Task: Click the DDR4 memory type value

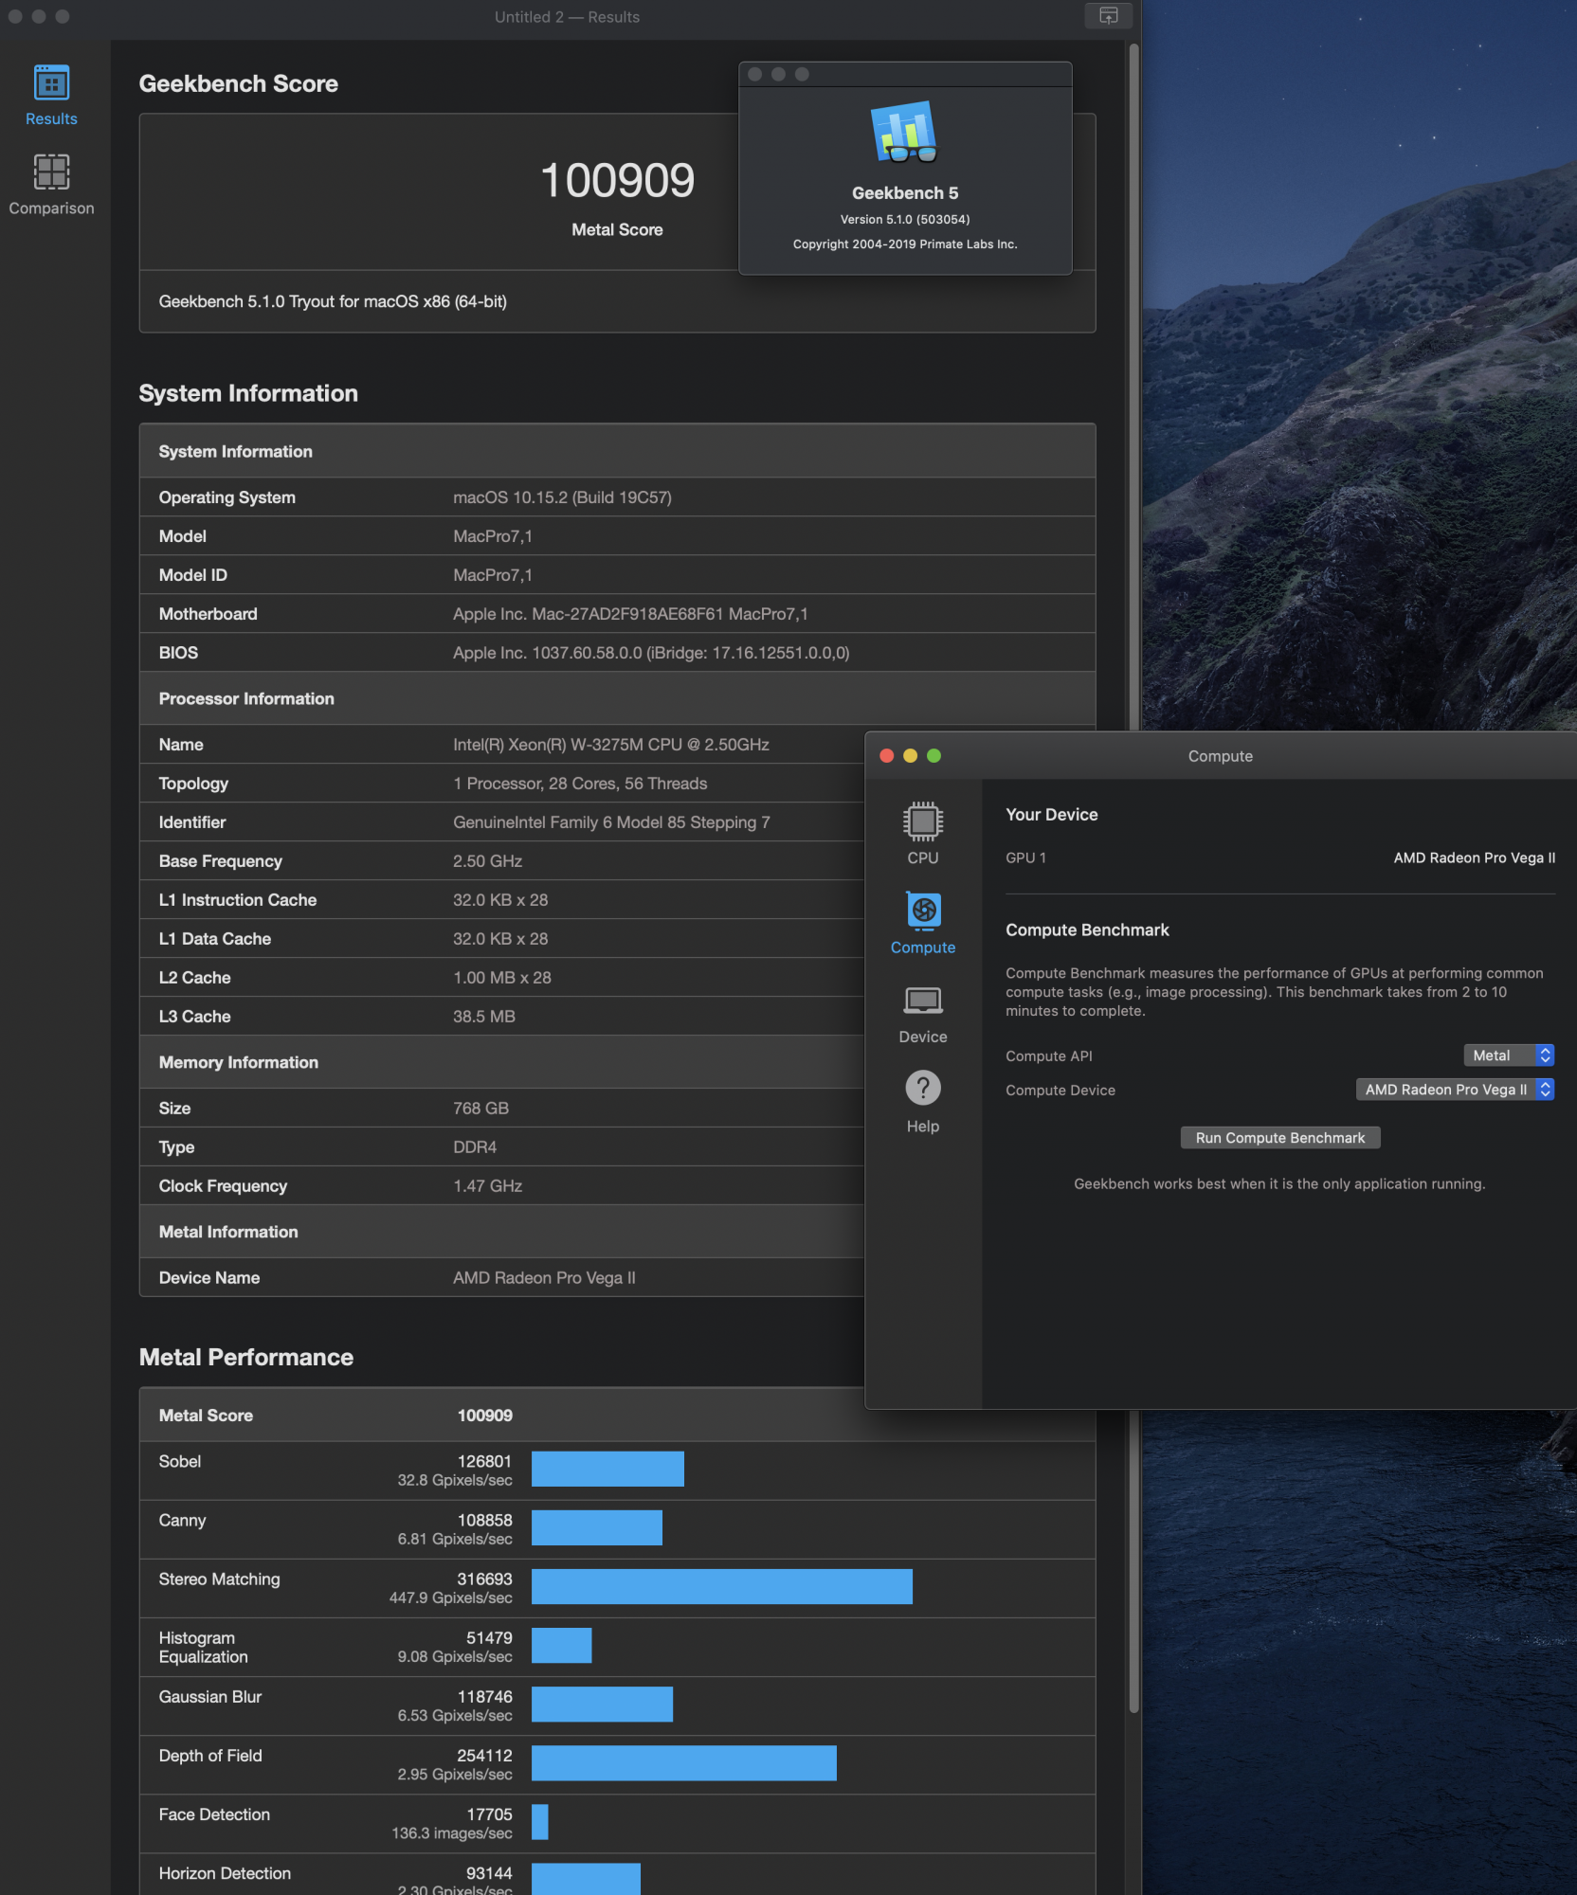Action: coord(475,1147)
